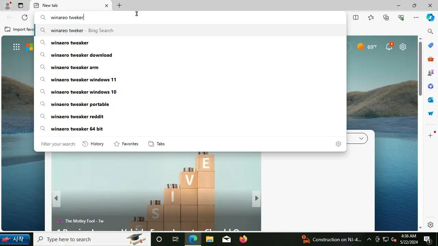The image size is (438, 246).
Task: Open Construction on NJ-4 news widget
Action: pos(331,239)
